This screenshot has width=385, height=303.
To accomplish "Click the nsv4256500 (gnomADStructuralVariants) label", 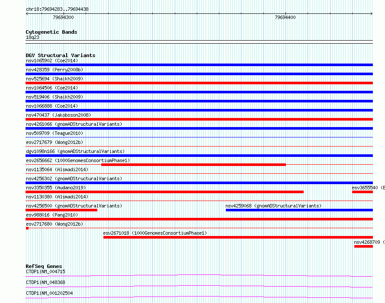I will click(x=74, y=206).
